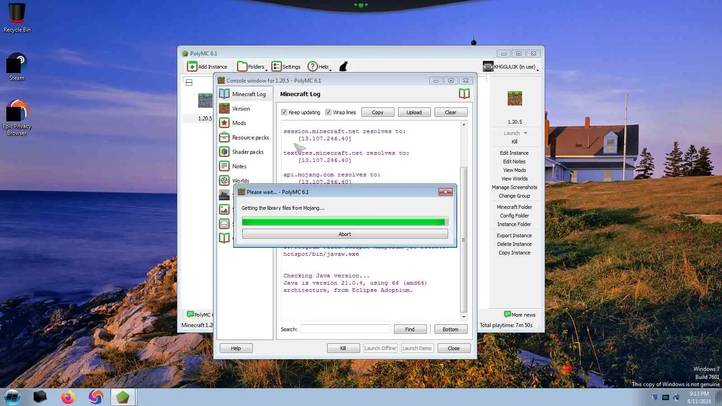The image size is (722, 406).
Task: Click Kill in the right instance panel
Action: 514,142
